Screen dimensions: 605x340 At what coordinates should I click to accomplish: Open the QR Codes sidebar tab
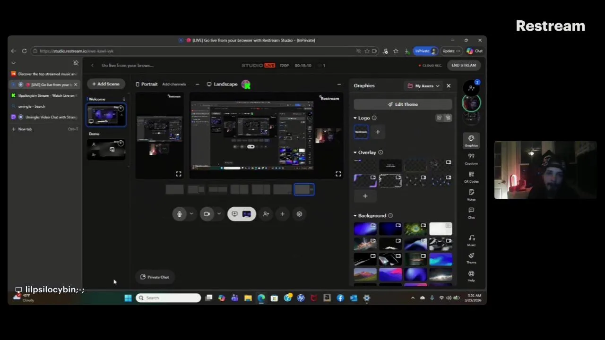471,177
